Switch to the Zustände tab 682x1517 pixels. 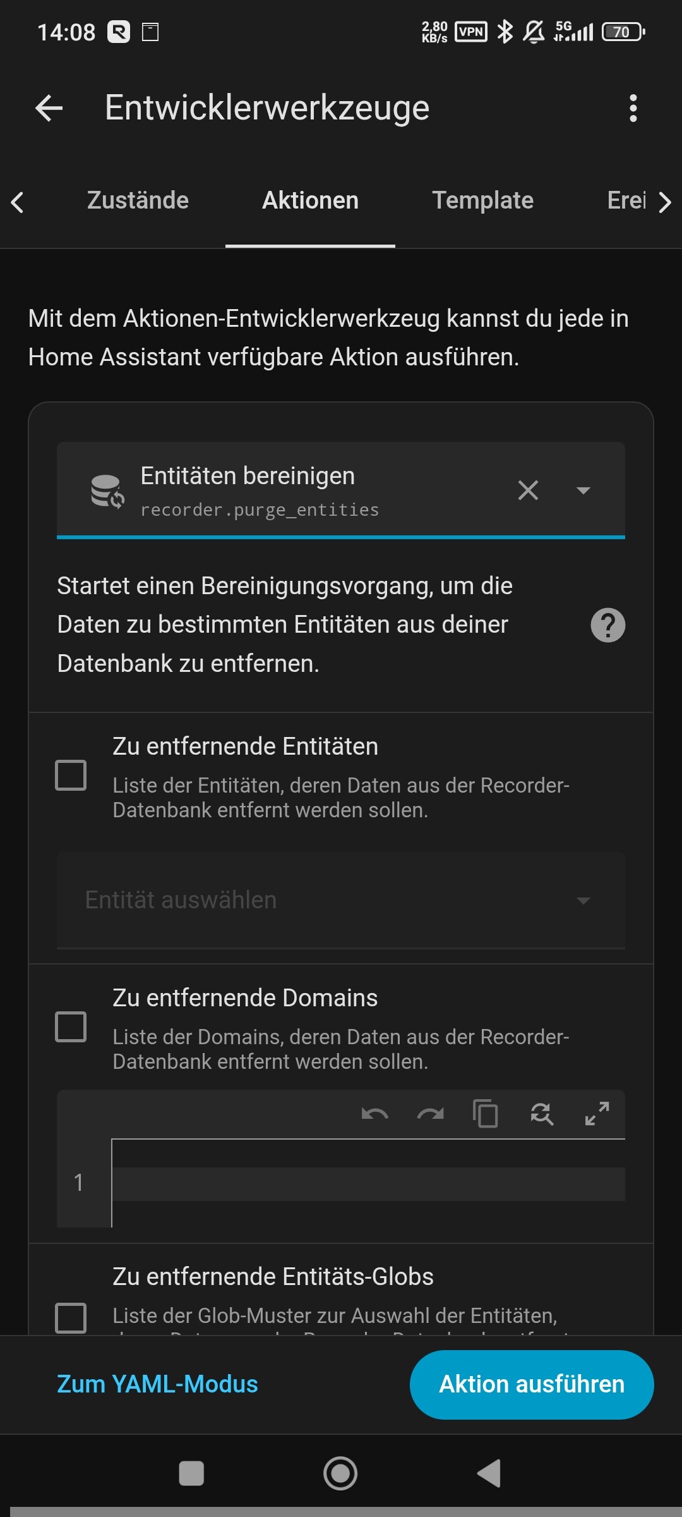click(138, 200)
